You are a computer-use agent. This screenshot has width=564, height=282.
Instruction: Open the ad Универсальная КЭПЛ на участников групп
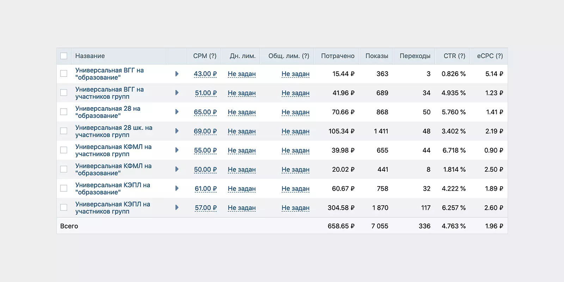113,208
